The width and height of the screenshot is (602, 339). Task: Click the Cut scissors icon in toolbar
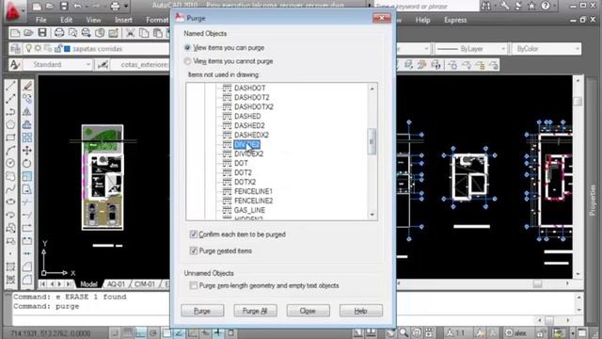coord(131,33)
